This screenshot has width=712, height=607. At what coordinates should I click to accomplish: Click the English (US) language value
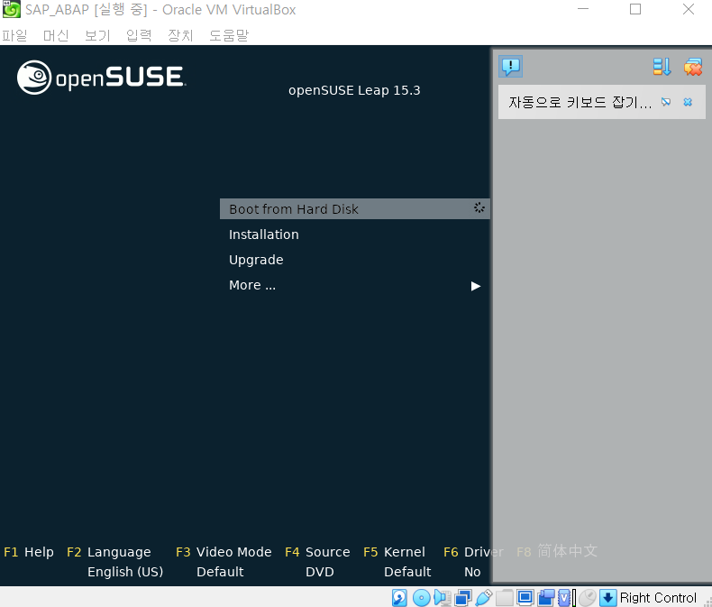tap(125, 572)
